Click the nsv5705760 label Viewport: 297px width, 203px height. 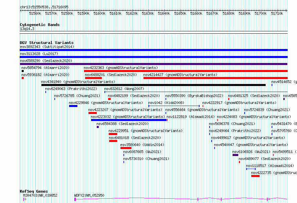284,131
